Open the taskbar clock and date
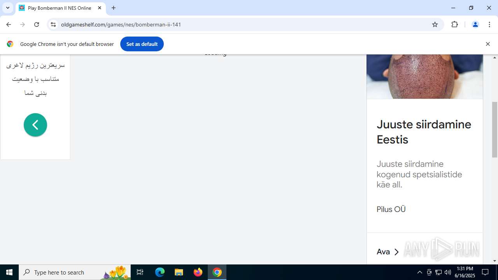 pyautogui.click(x=465, y=272)
